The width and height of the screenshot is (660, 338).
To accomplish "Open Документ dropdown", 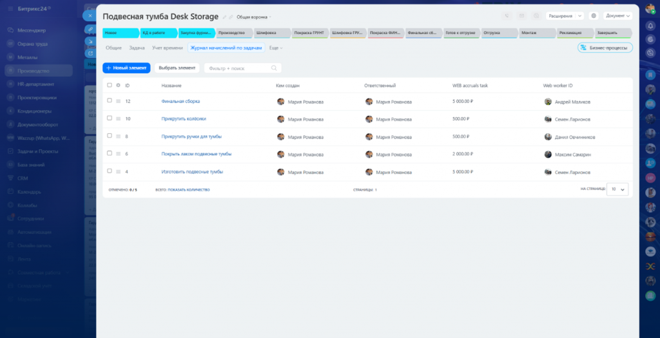I will click(x=618, y=16).
